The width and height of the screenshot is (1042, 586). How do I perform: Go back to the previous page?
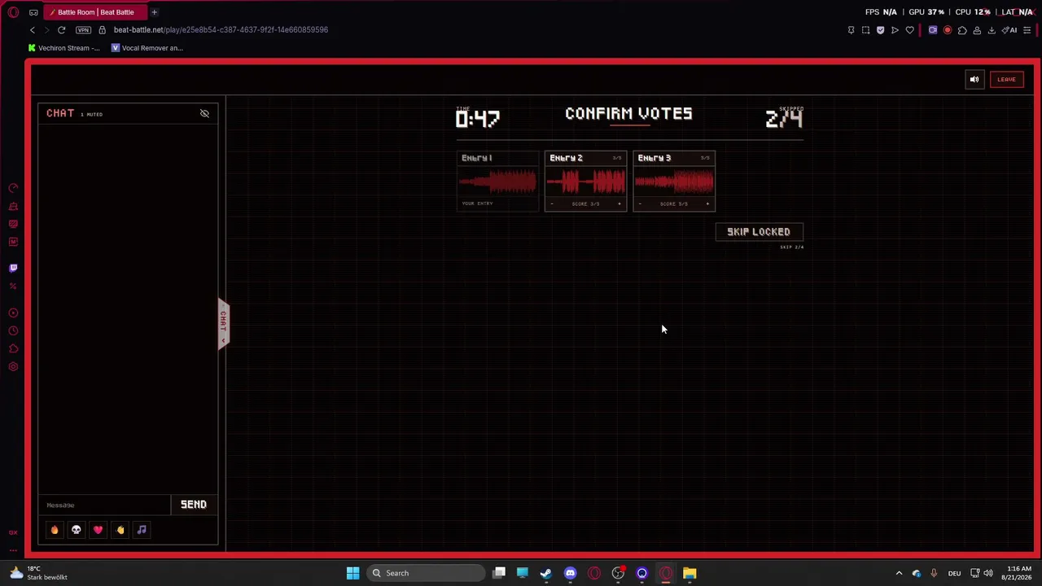tap(32, 30)
